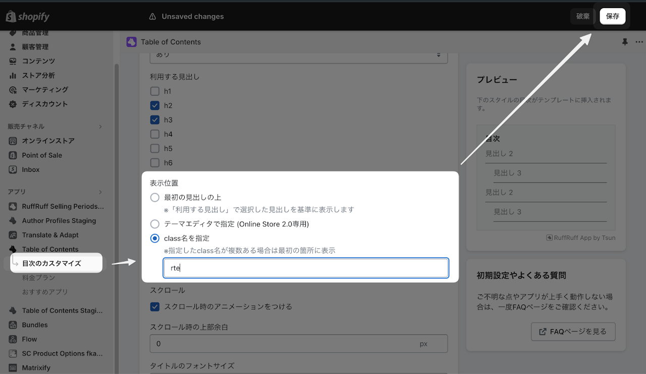Click the Table of Contents app logo icon
Screen dimensions: 646x374
click(132, 42)
